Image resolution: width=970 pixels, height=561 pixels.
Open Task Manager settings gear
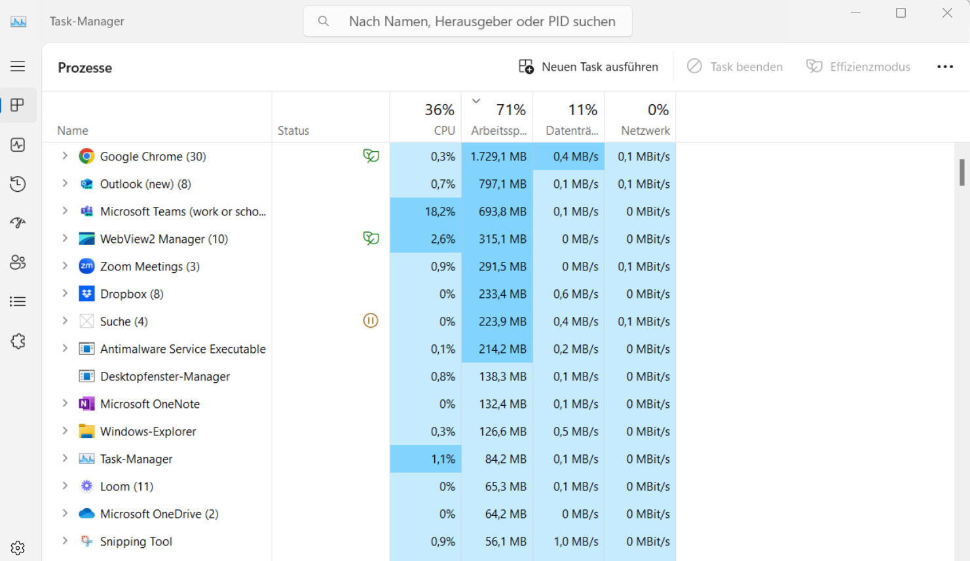[18, 548]
